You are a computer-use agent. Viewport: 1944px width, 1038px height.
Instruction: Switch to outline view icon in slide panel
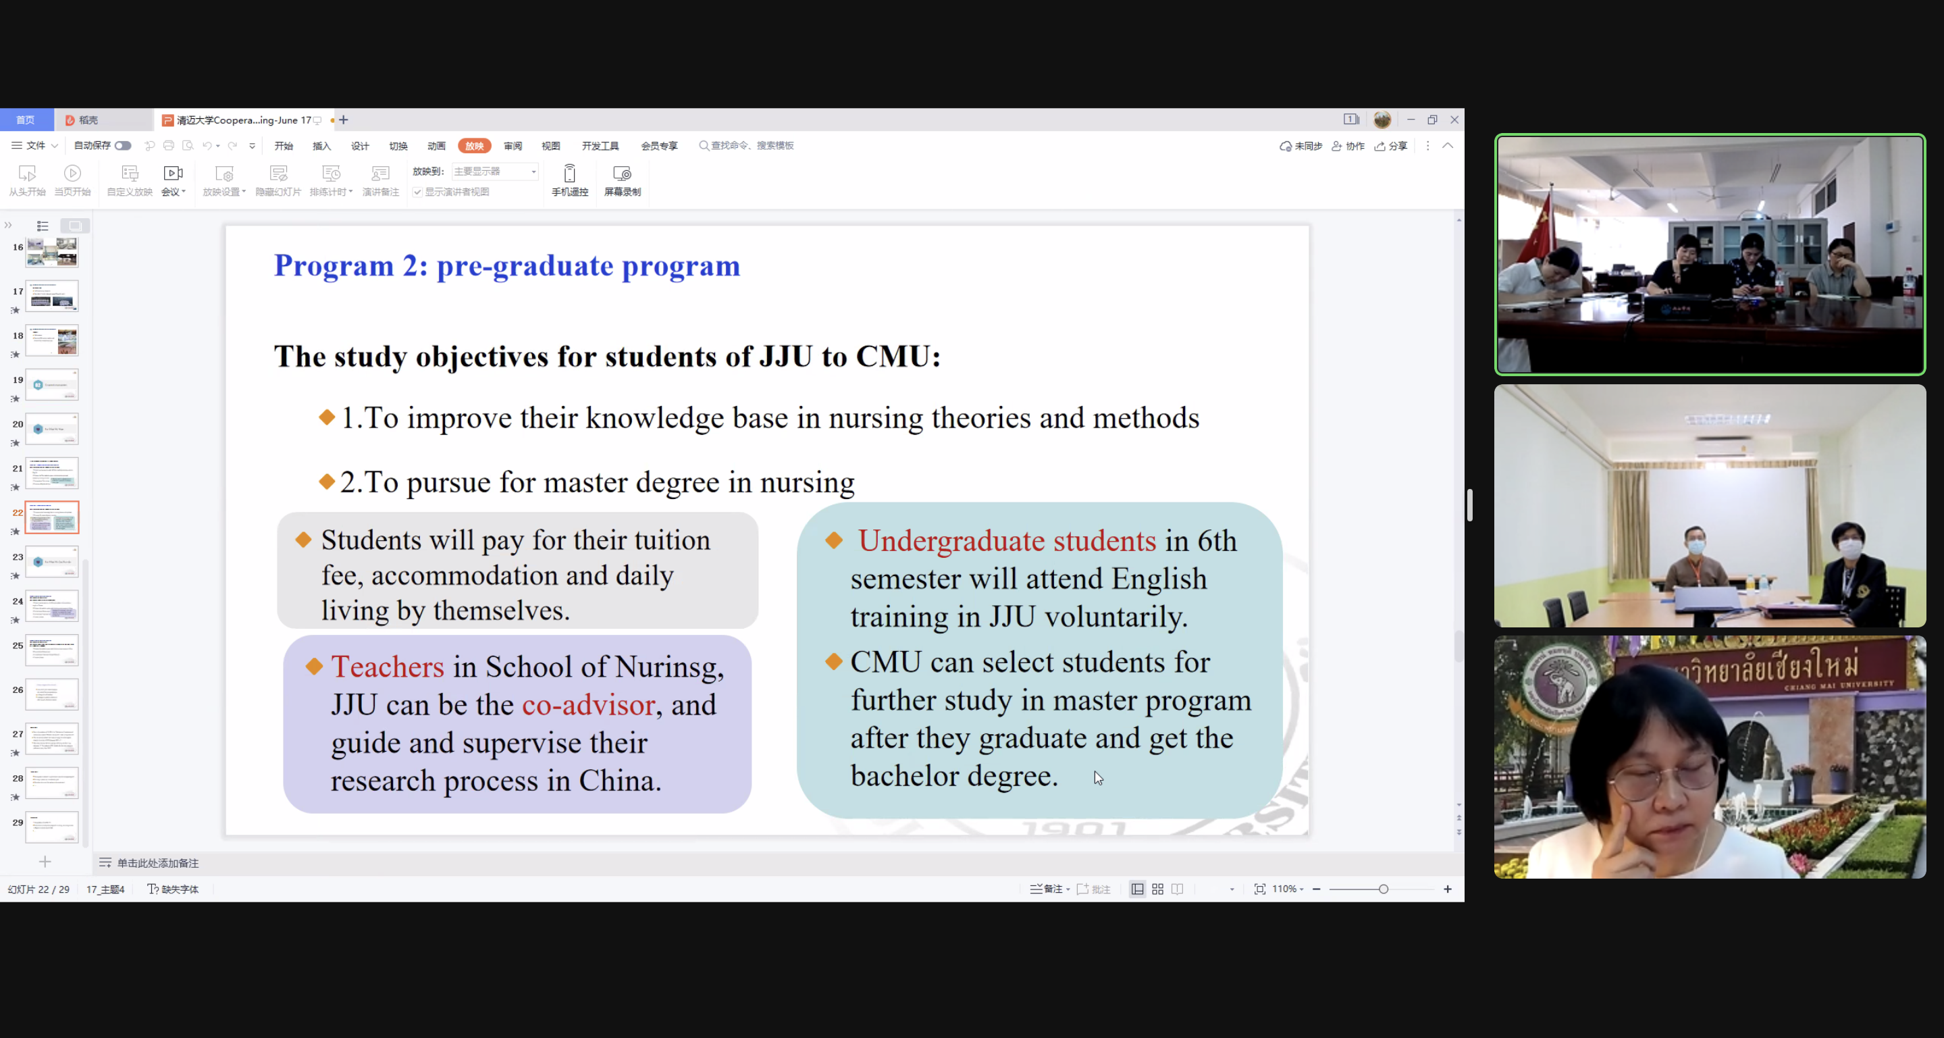coord(43,226)
